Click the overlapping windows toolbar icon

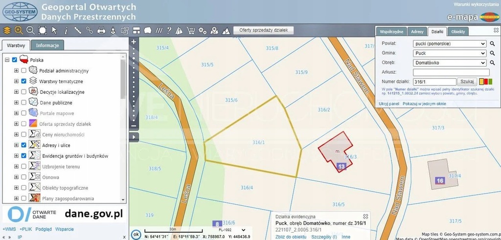click(x=125, y=31)
